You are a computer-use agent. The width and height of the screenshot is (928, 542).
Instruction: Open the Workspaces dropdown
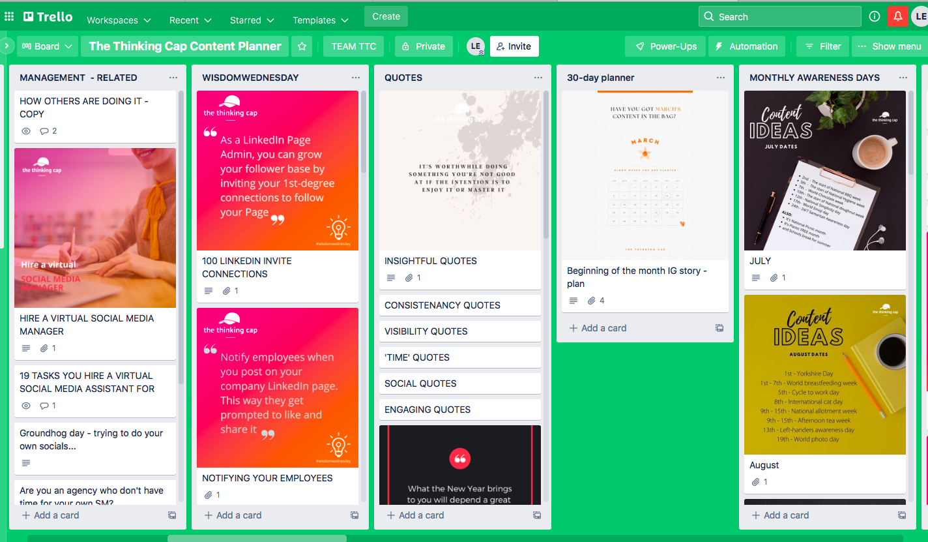click(x=119, y=20)
